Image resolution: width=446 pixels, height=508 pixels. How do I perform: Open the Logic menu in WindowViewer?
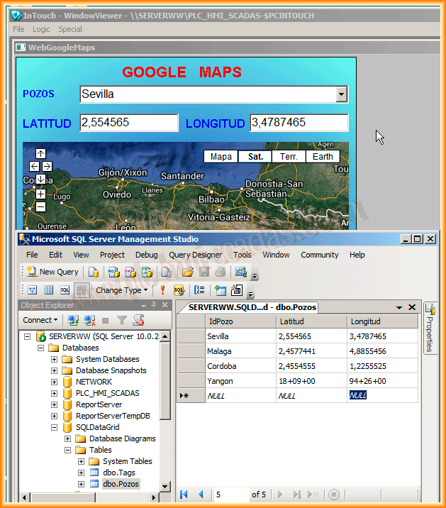(41, 29)
